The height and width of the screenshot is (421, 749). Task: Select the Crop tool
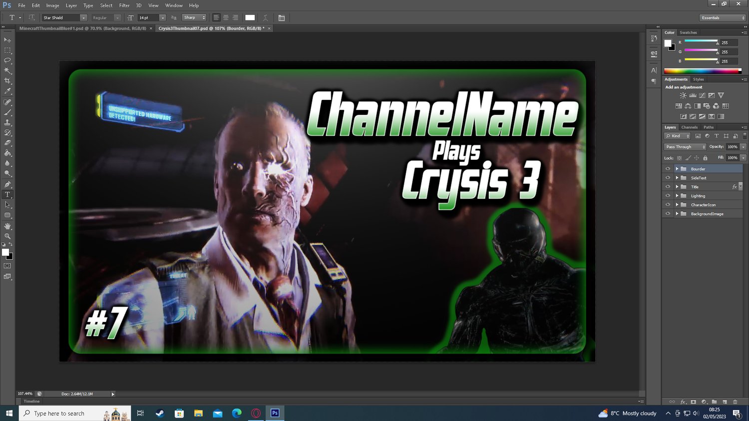click(7, 81)
